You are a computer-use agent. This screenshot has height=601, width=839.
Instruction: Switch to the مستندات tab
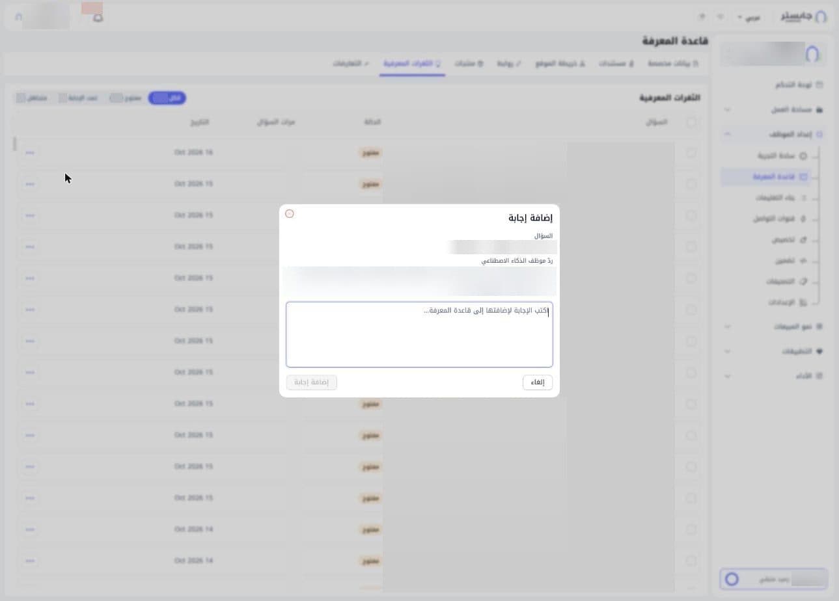pos(616,64)
